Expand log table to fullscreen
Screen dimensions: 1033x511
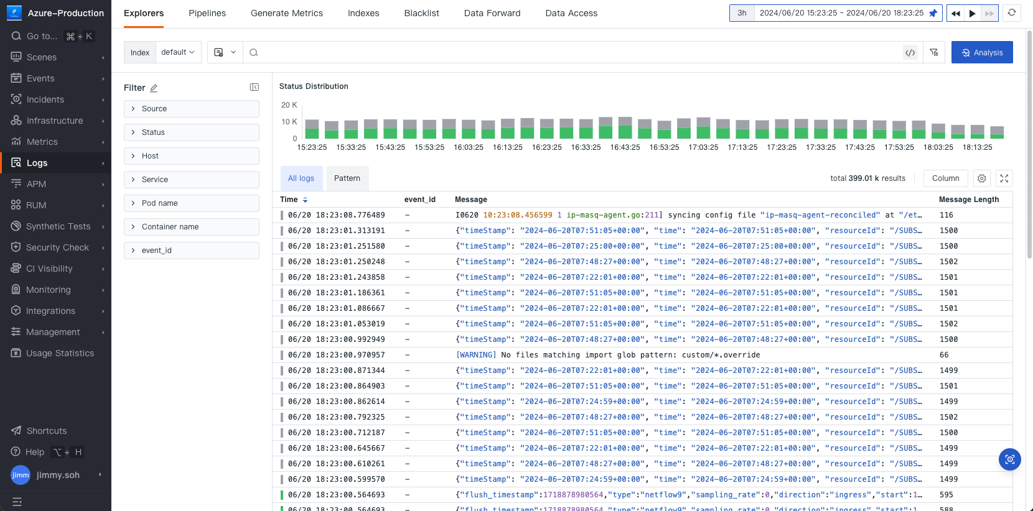(1004, 178)
